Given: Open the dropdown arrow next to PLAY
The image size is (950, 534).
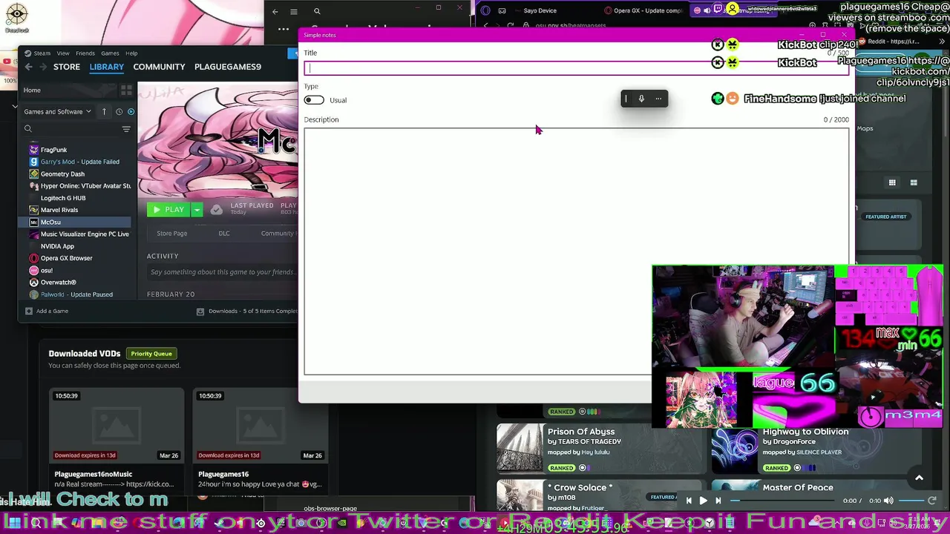Looking at the screenshot, I should (197, 210).
